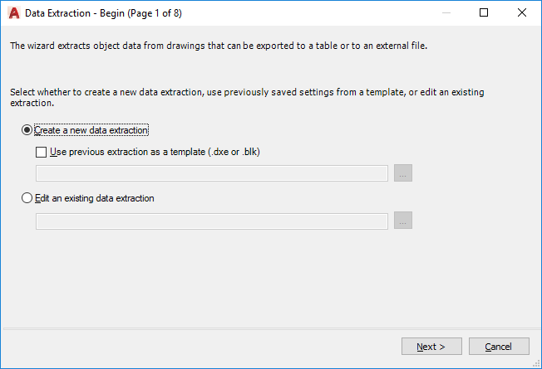Cancel the data extraction wizard
The width and height of the screenshot is (542, 369).
499,347
